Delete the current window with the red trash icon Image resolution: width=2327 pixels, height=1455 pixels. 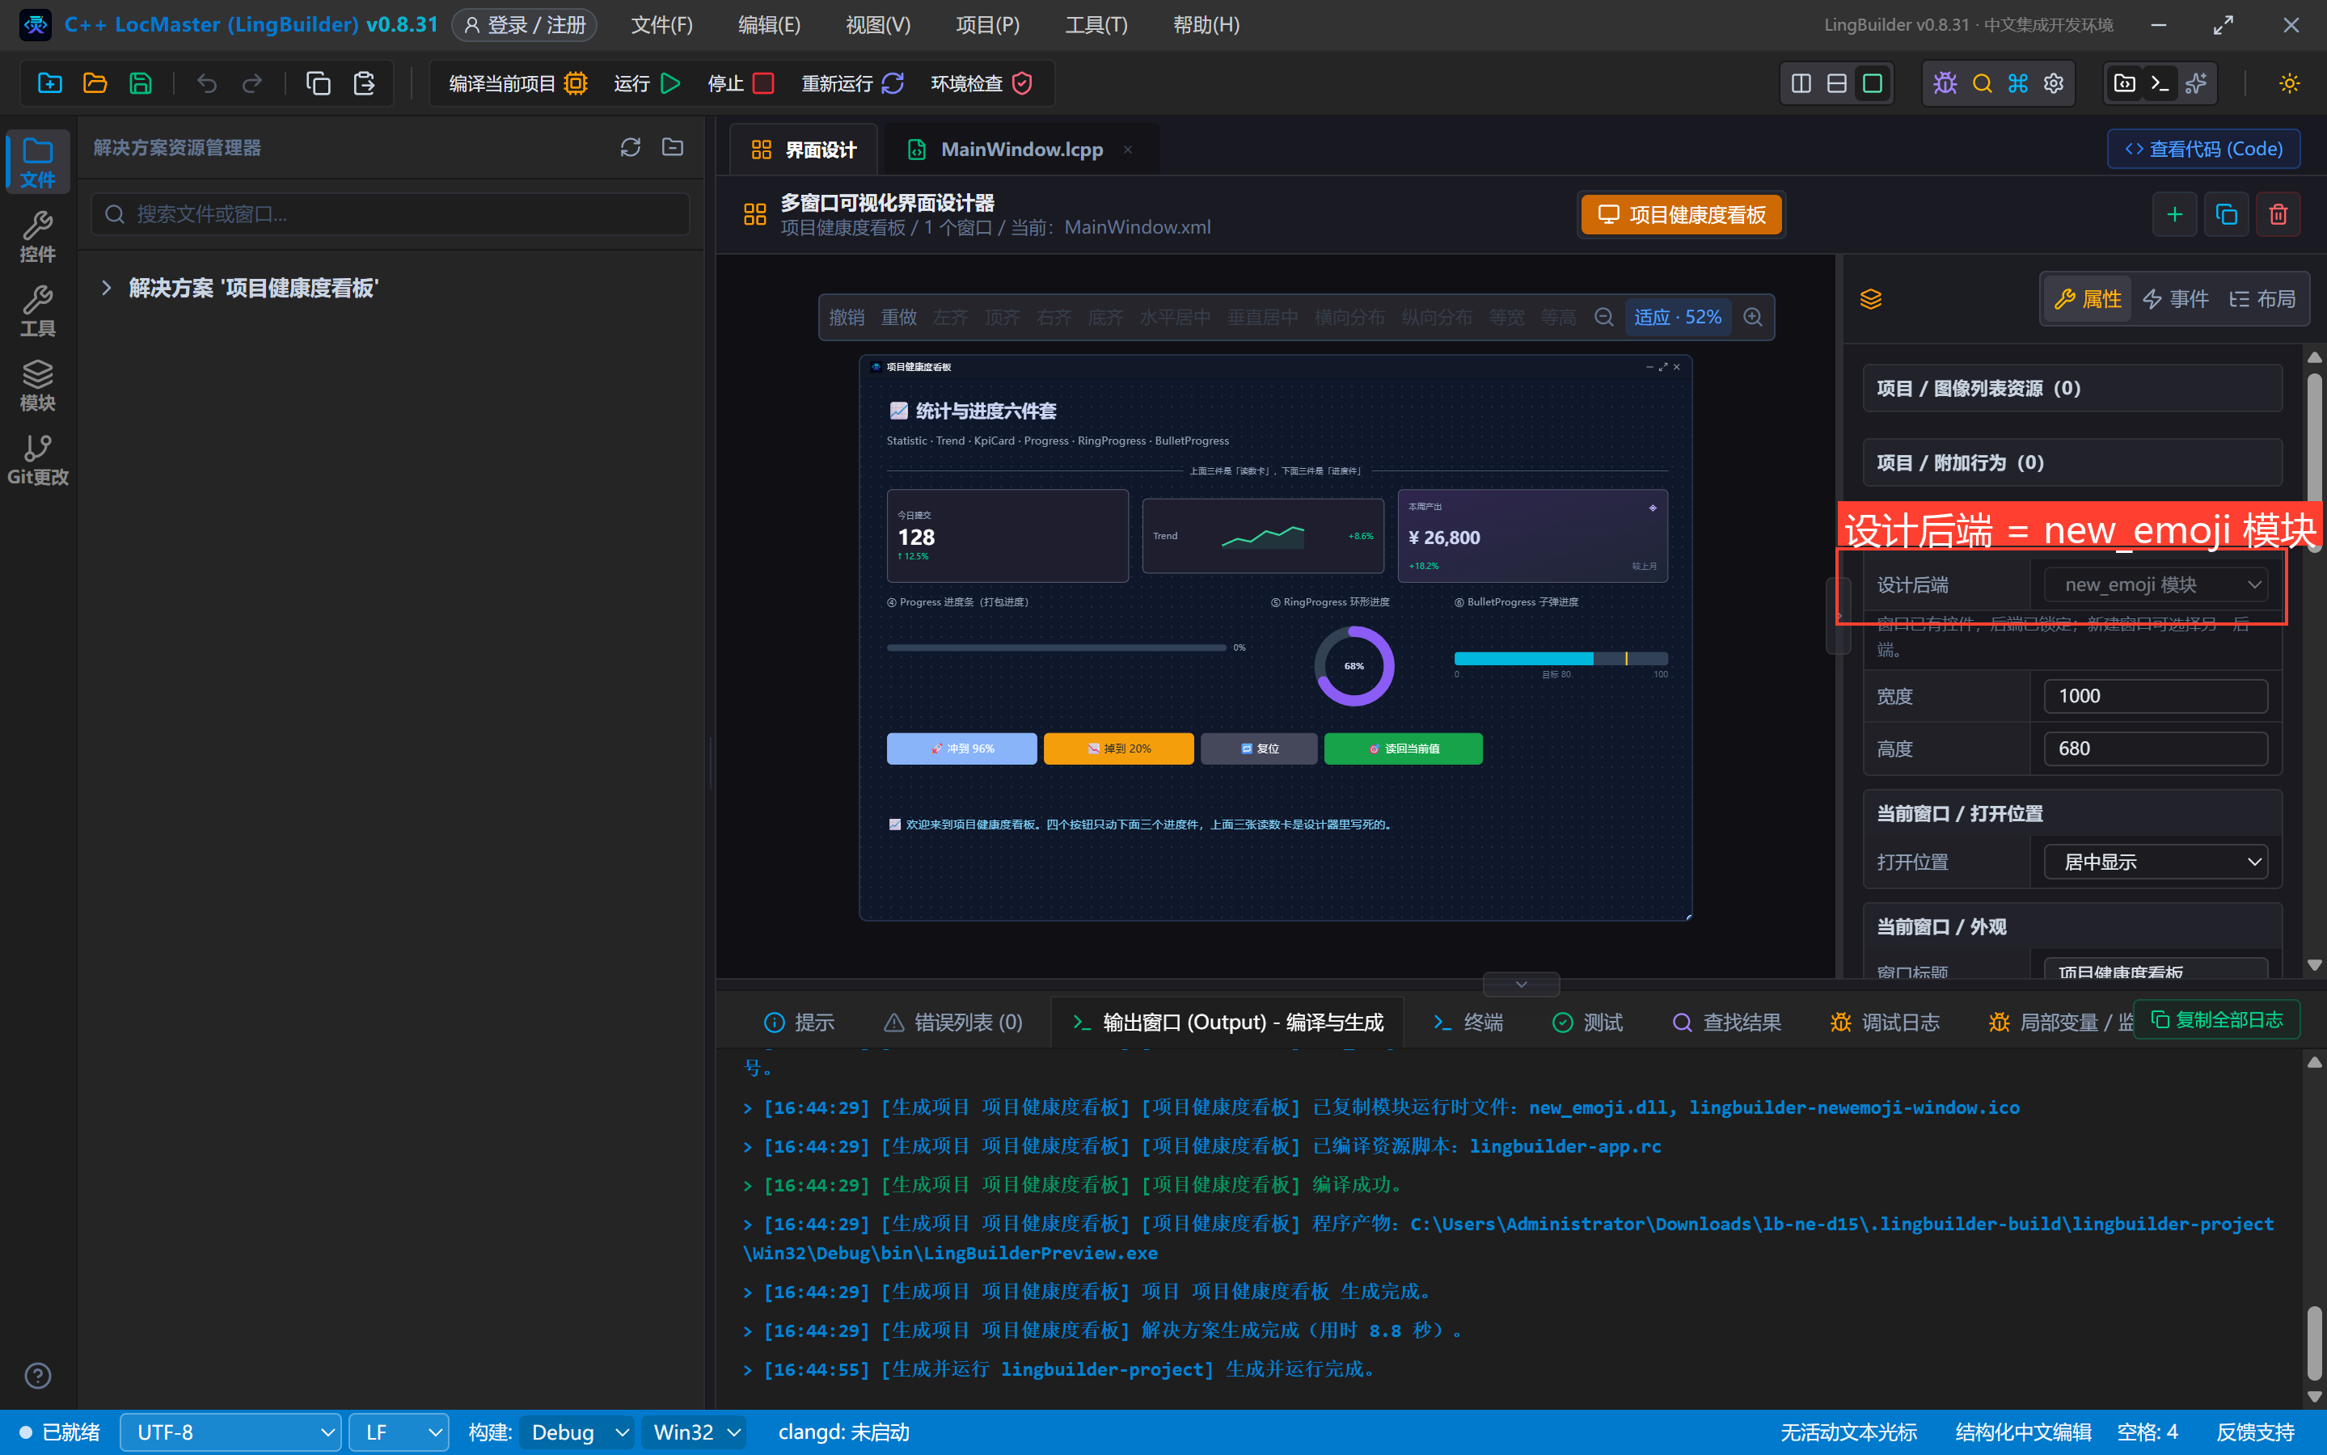pos(2277,214)
